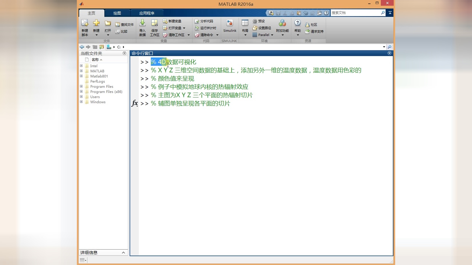Click the browse for folder icon
The image size is (472, 265).
tap(102, 47)
